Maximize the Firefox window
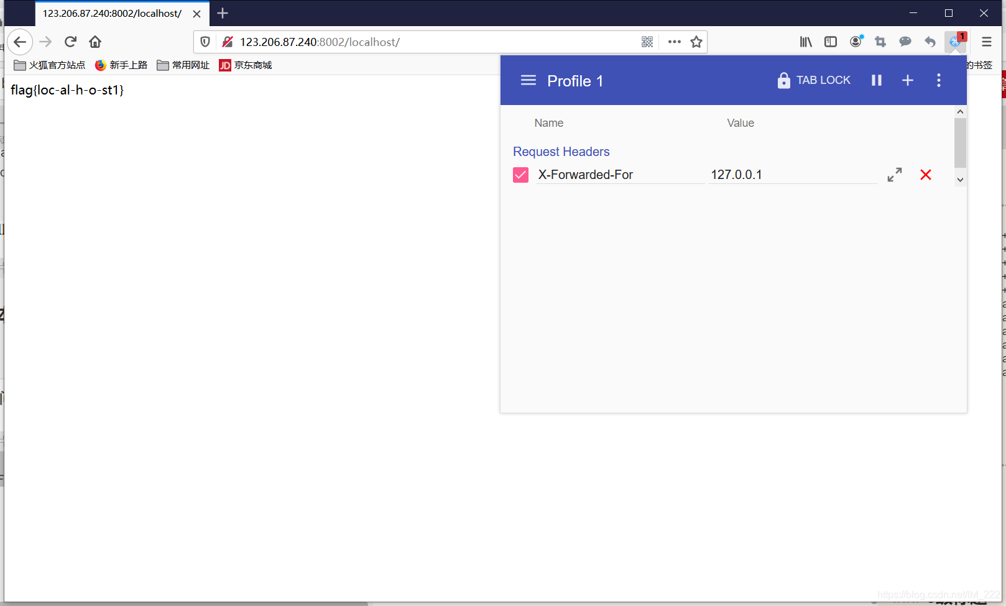 (949, 13)
